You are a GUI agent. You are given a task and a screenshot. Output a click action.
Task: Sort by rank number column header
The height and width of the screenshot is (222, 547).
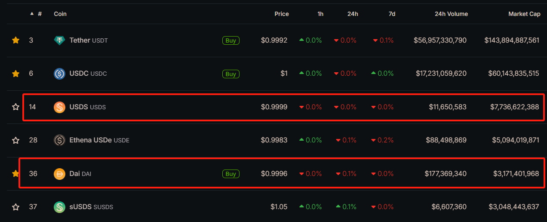39,14
